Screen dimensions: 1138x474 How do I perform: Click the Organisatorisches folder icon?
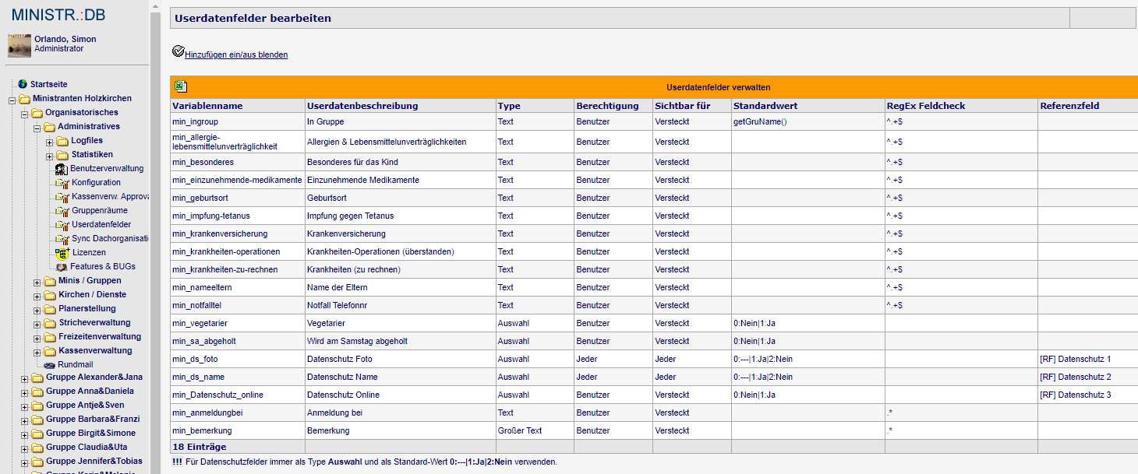[37, 113]
